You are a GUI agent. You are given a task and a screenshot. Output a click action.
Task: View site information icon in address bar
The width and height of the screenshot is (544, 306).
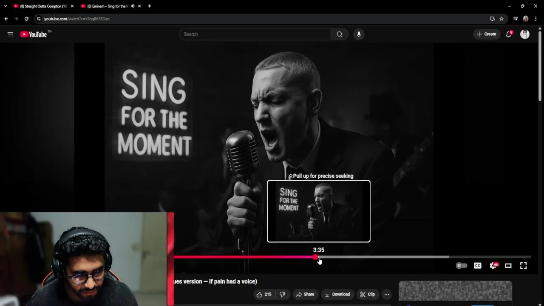point(39,19)
